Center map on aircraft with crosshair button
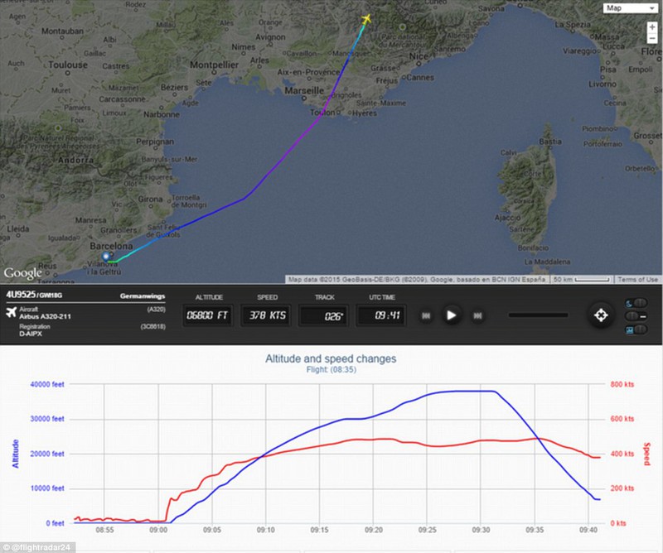 601,315
